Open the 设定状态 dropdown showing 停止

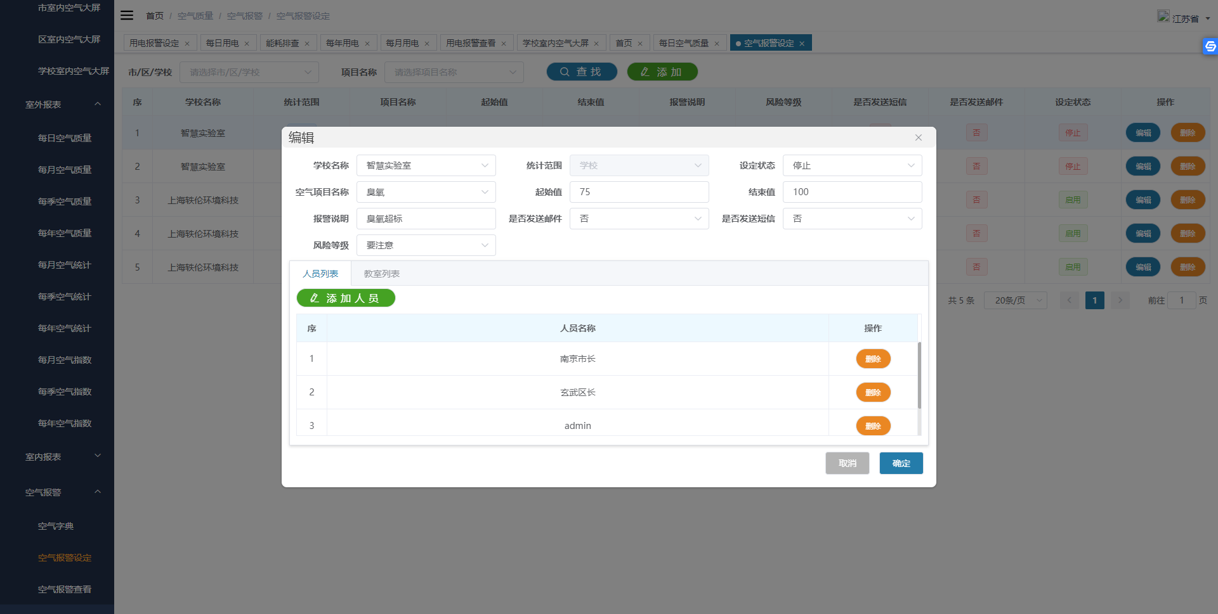(x=852, y=165)
